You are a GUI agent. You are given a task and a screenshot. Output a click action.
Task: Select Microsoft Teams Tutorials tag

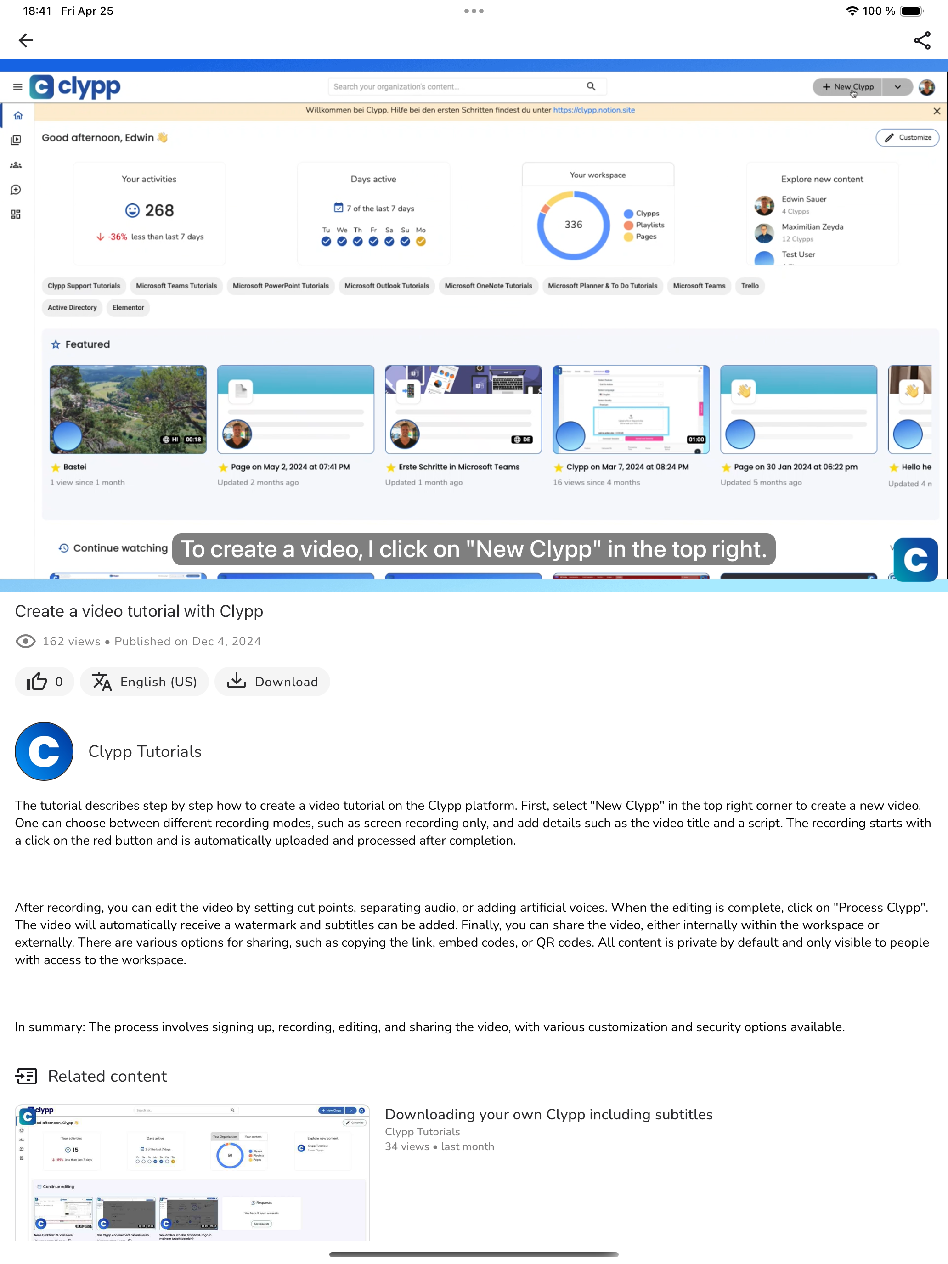[176, 286]
